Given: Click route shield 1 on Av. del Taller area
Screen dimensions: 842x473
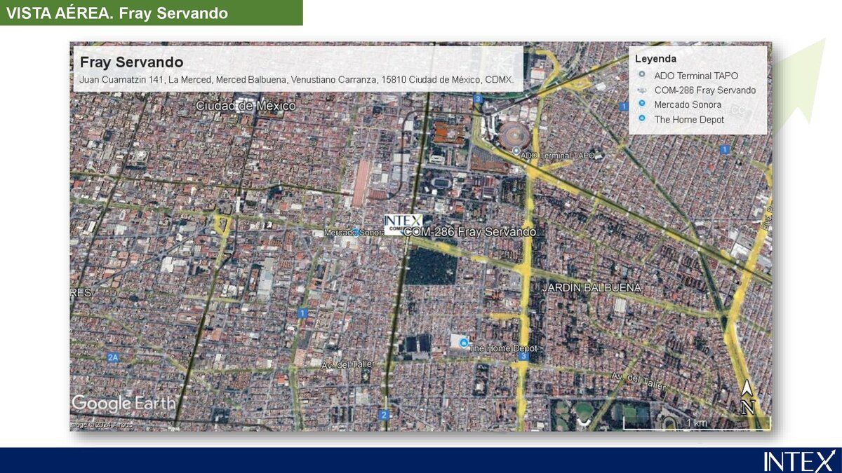Looking at the screenshot, I should [302, 313].
